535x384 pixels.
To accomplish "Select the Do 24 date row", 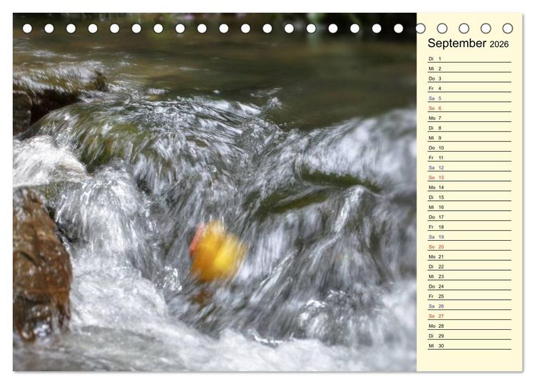I will [x=469, y=286].
